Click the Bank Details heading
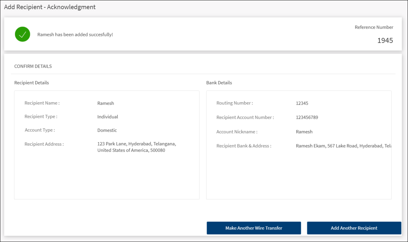The height and width of the screenshot is (242, 408). point(219,83)
